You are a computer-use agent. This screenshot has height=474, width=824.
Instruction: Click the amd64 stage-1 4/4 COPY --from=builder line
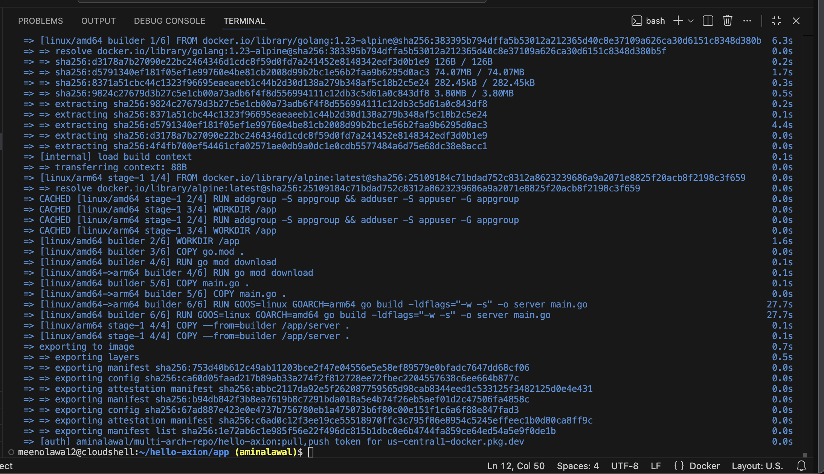coord(186,336)
